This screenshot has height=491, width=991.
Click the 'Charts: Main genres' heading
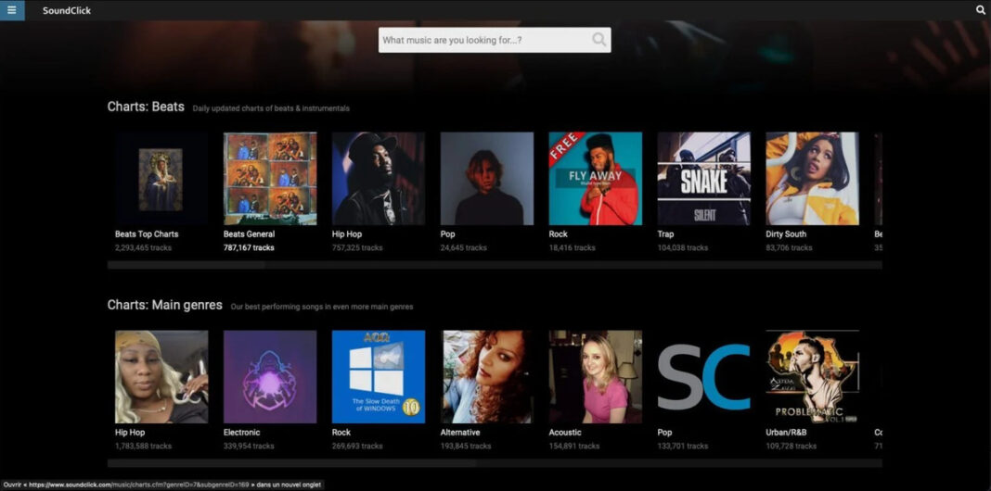[x=165, y=306]
